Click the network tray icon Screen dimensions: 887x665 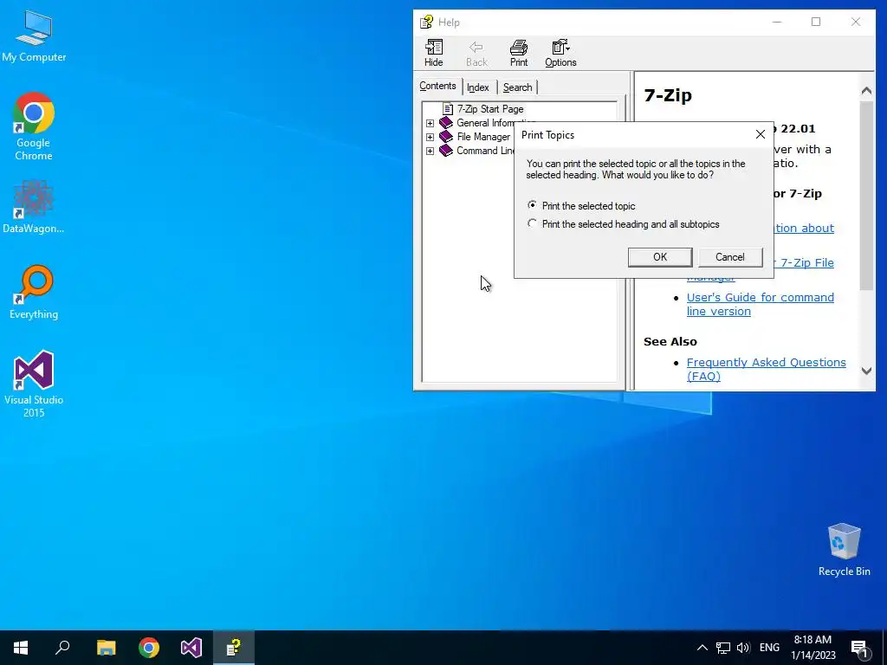coord(723,648)
